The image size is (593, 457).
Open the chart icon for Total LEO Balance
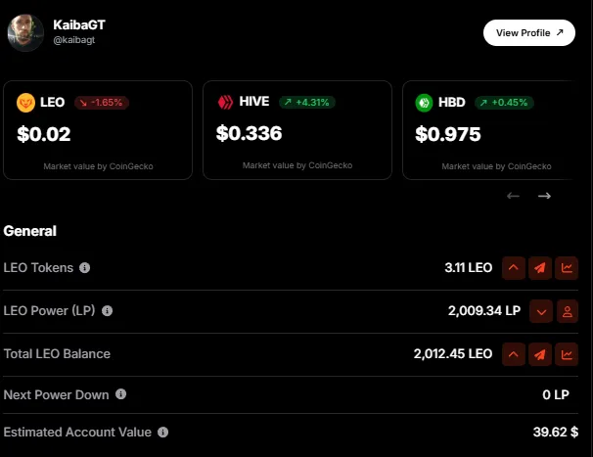[567, 354]
